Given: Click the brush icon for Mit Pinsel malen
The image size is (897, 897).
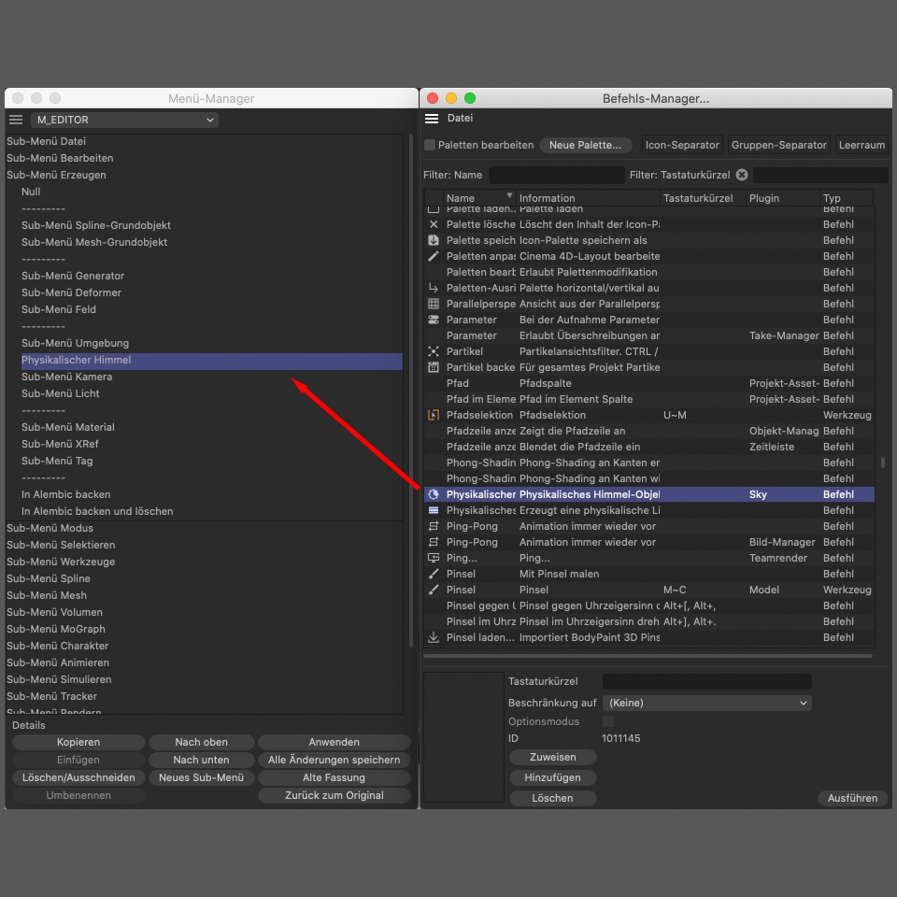Looking at the screenshot, I should pyautogui.click(x=434, y=574).
